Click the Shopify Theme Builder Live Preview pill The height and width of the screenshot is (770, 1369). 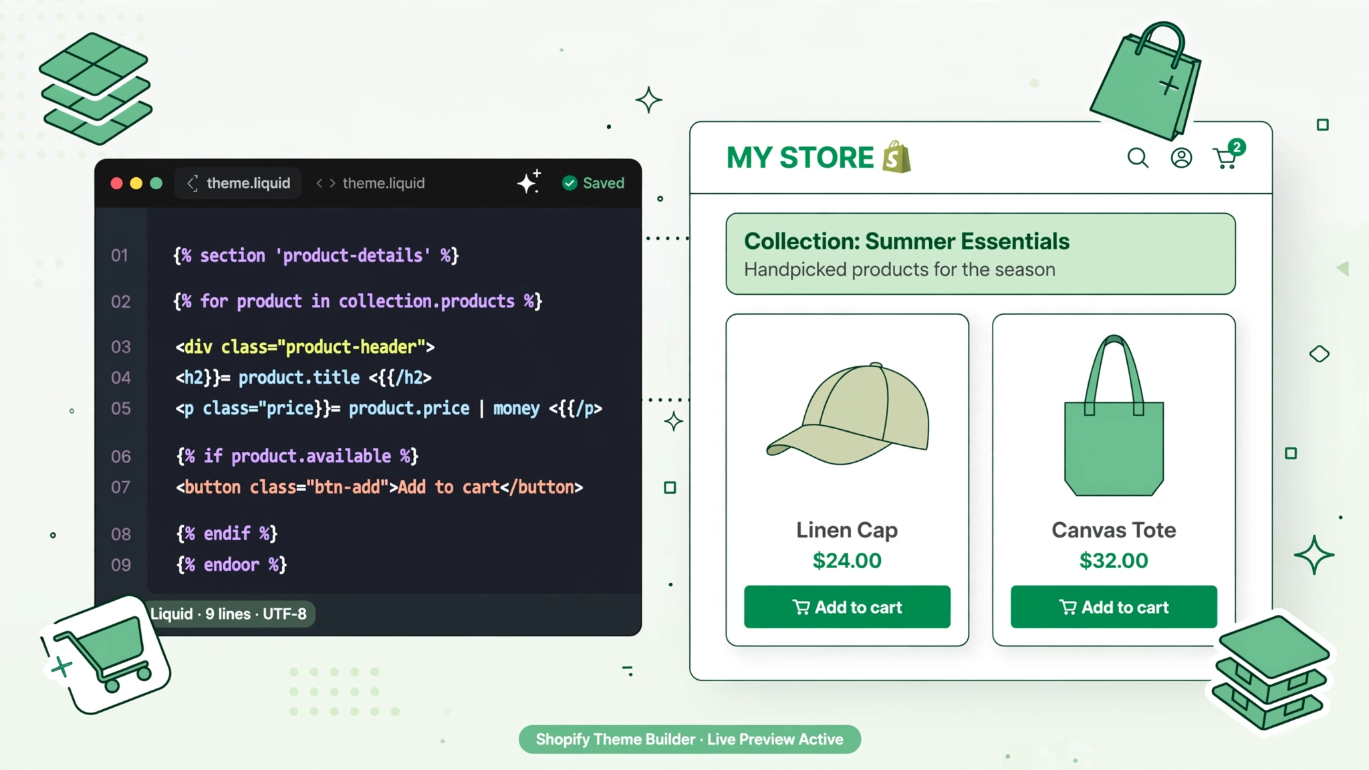coord(689,739)
